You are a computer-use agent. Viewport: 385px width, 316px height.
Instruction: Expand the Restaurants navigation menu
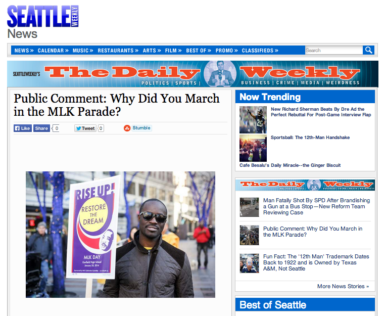click(118, 51)
